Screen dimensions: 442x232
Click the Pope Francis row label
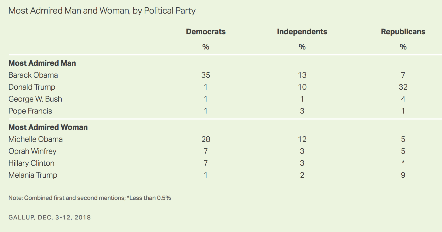pos(30,111)
